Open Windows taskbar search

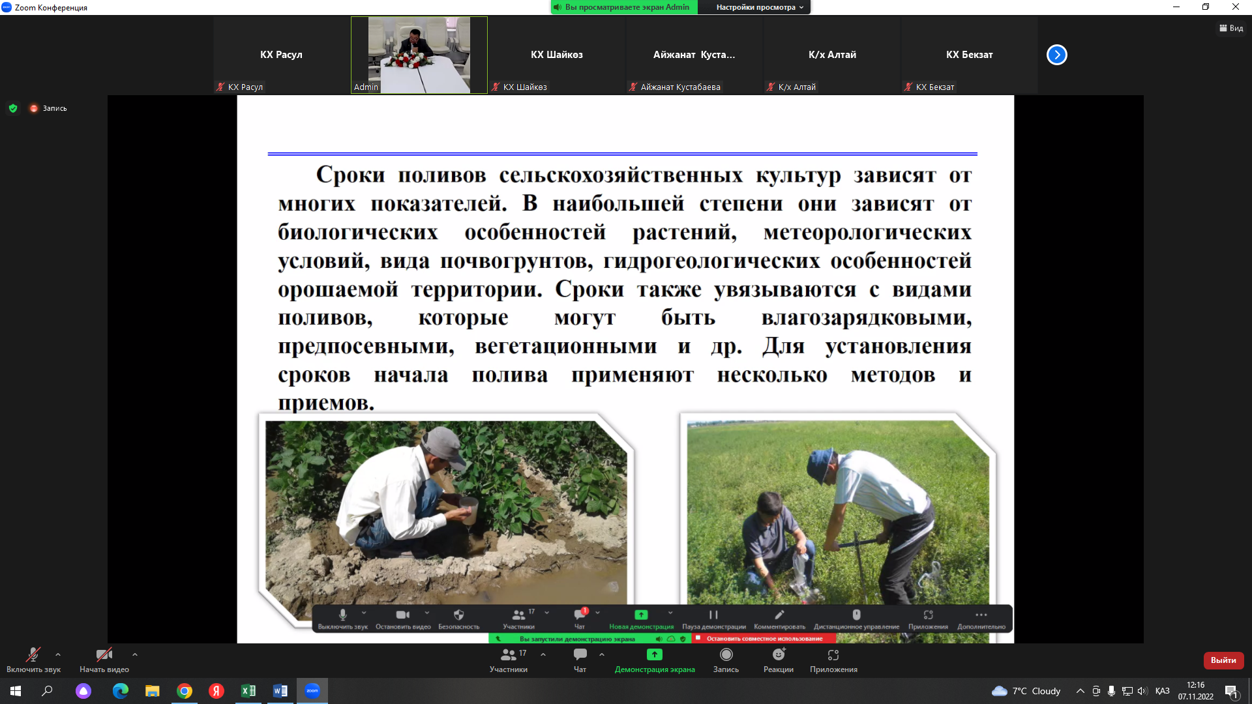47,691
